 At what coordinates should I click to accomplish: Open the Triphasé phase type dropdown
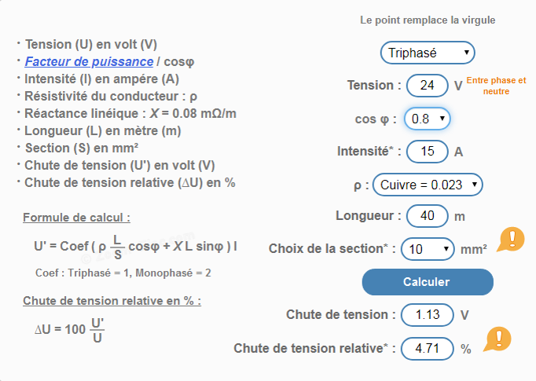coord(428,53)
